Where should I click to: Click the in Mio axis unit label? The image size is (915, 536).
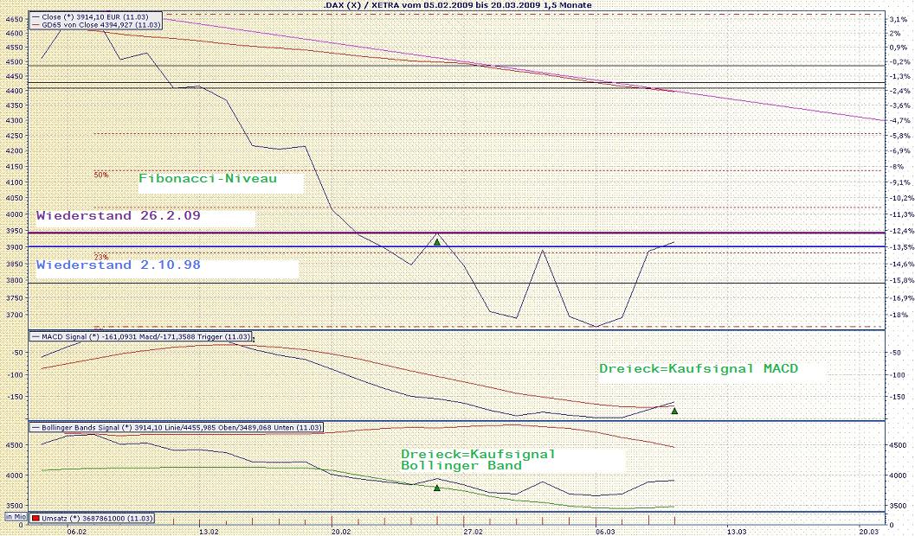[x=15, y=518]
